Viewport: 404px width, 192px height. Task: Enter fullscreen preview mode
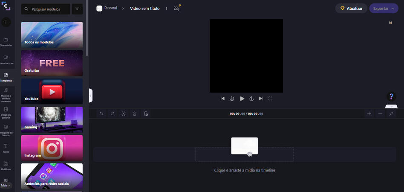[270, 98]
